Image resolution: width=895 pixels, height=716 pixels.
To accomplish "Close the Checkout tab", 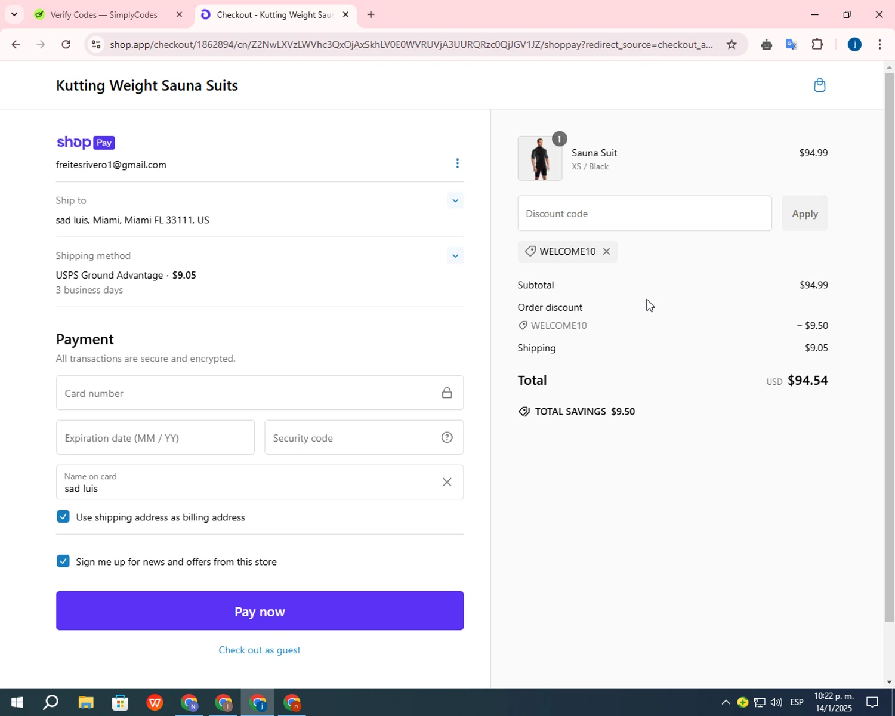I will click(345, 15).
